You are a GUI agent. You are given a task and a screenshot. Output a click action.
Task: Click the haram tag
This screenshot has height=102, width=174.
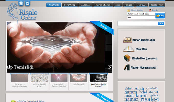pos(131,92)
